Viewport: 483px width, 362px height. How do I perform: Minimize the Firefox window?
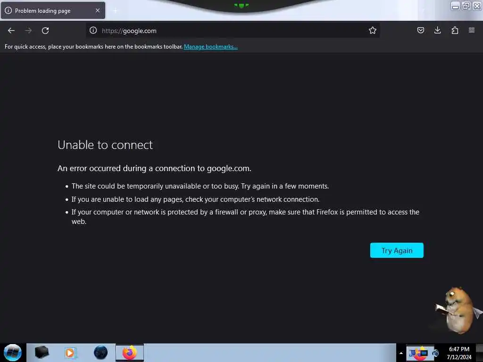click(x=455, y=6)
